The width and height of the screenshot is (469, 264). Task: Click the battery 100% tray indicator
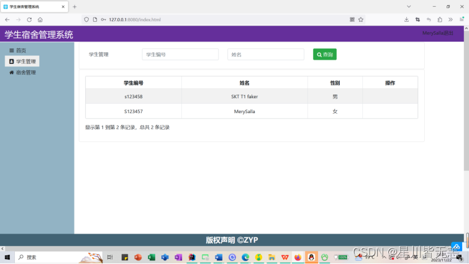(342, 257)
